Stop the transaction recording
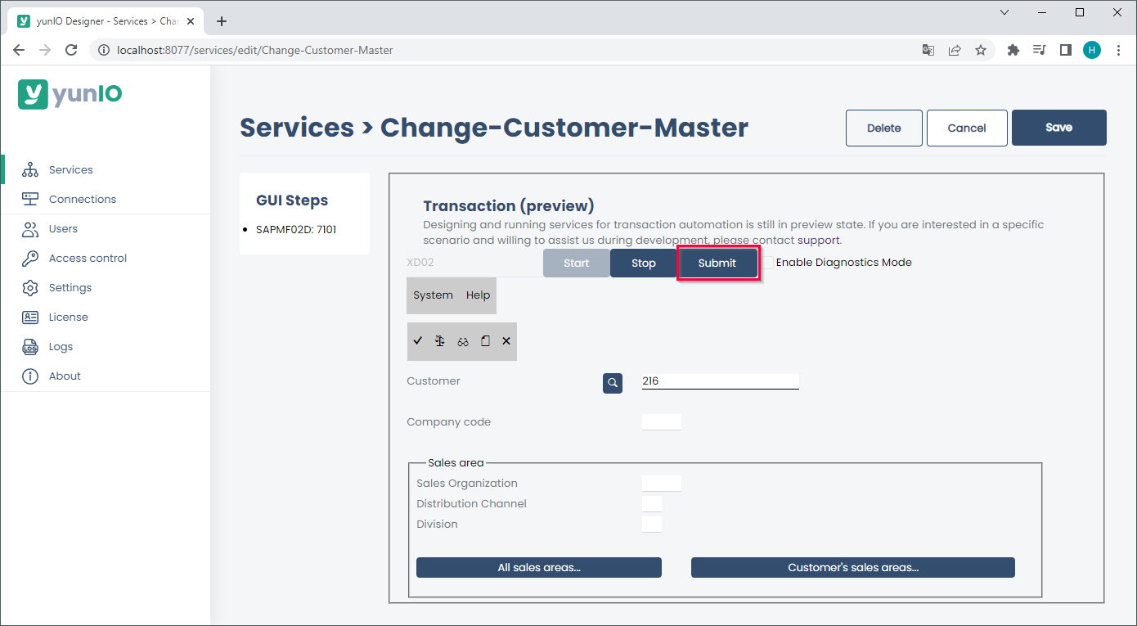1137x626 pixels. pyautogui.click(x=644, y=263)
